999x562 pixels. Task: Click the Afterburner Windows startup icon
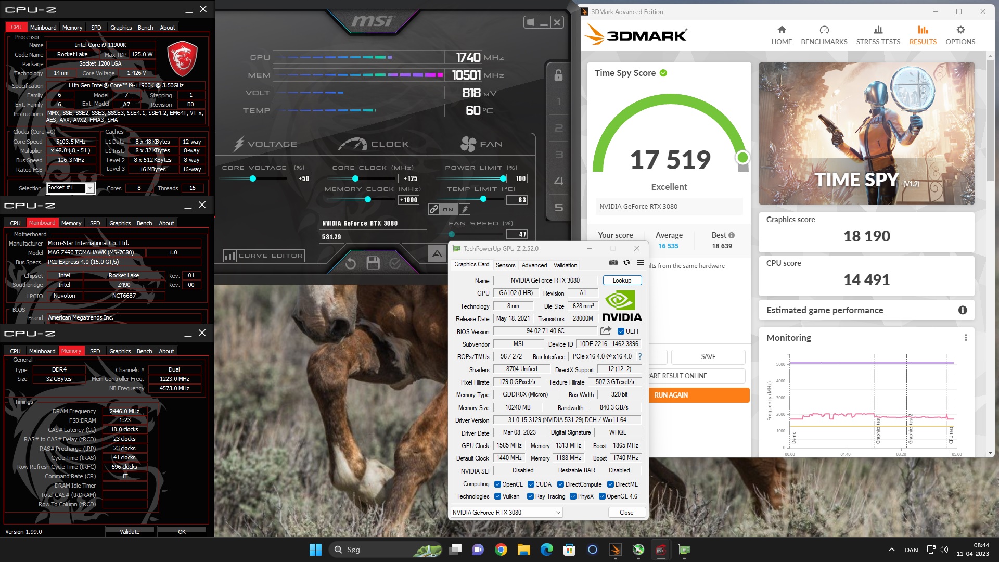tap(530, 22)
